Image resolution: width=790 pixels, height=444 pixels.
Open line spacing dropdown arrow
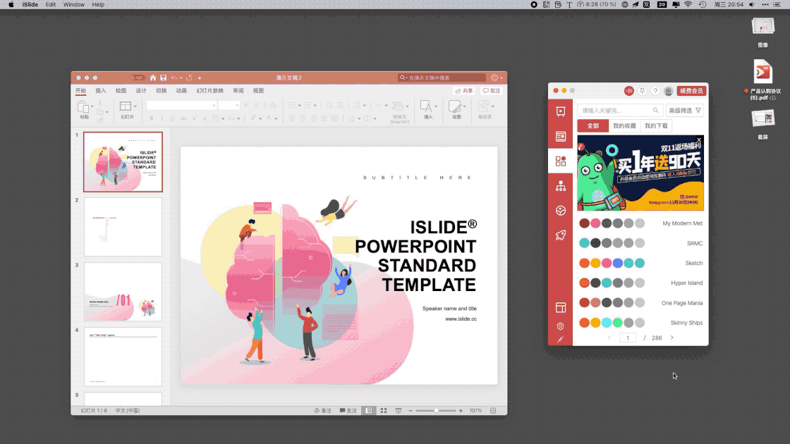(364, 105)
